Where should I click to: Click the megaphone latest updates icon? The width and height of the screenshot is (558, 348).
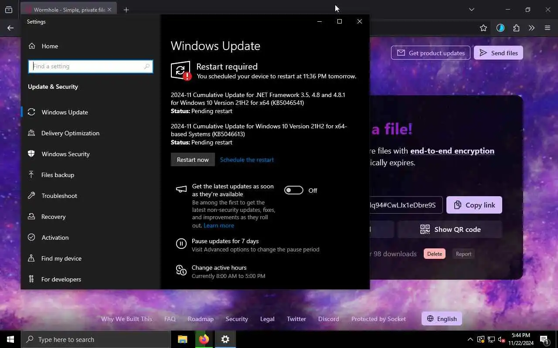[181, 189]
